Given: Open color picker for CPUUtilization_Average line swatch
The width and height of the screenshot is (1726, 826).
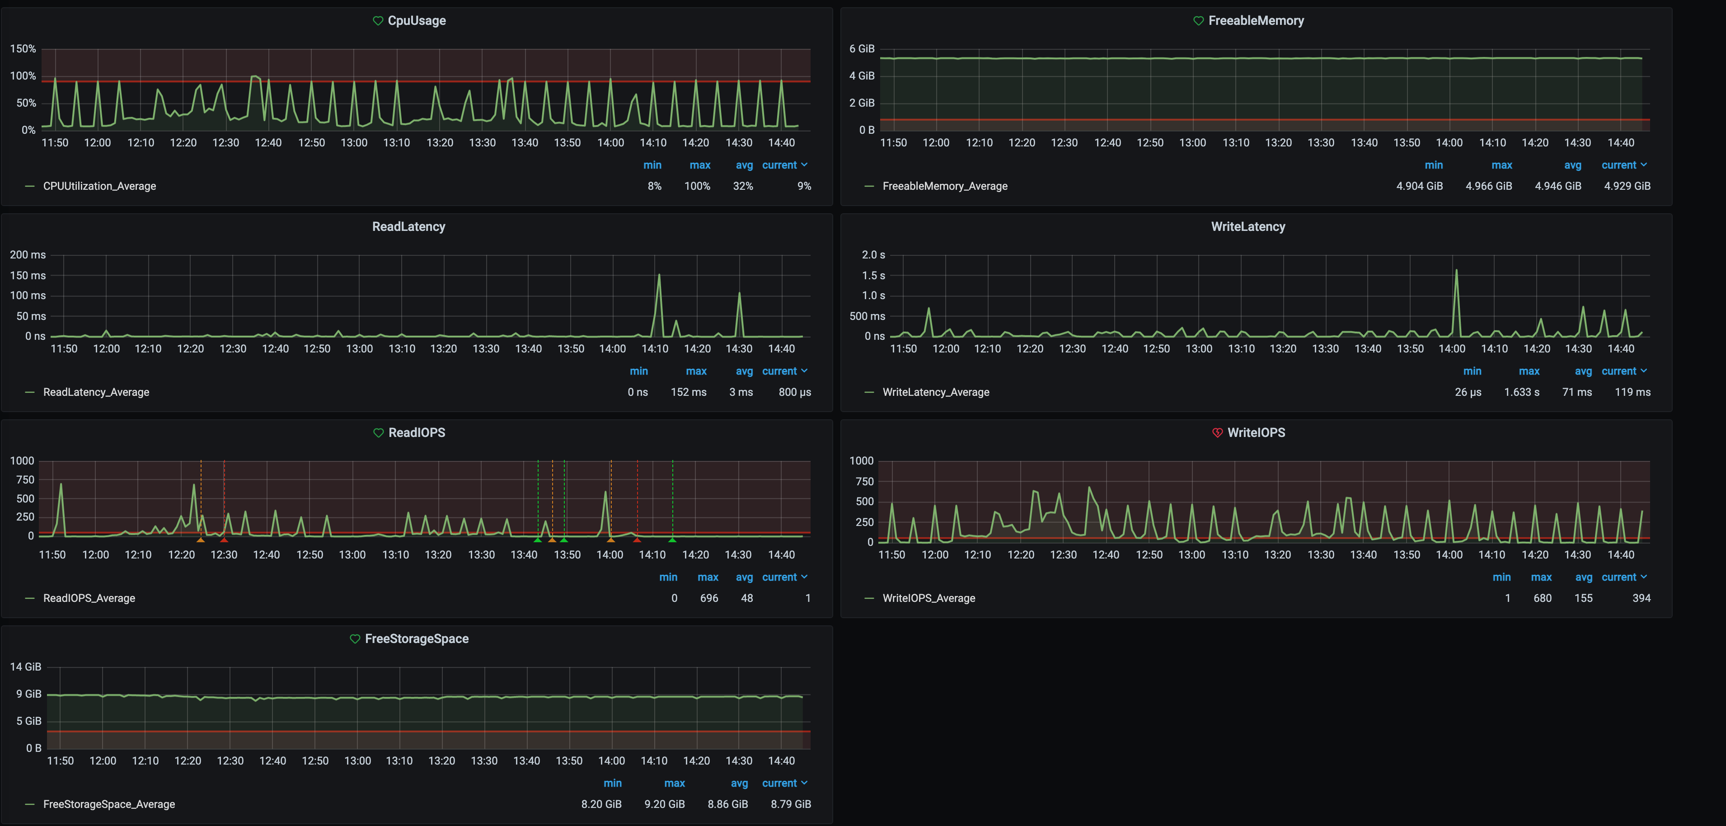Looking at the screenshot, I should pyautogui.click(x=29, y=186).
